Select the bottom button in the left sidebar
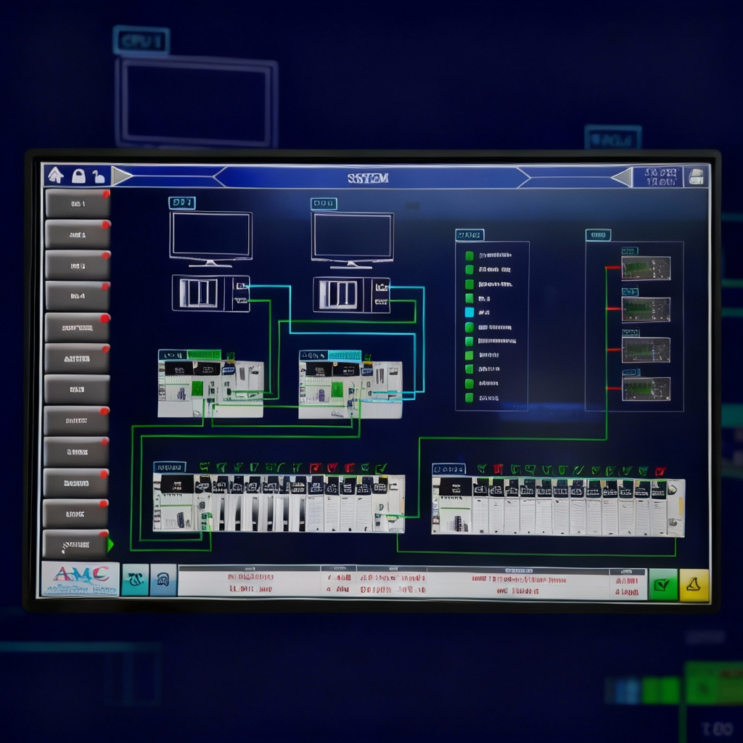The height and width of the screenshot is (743, 743). click(x=75, y=544)
